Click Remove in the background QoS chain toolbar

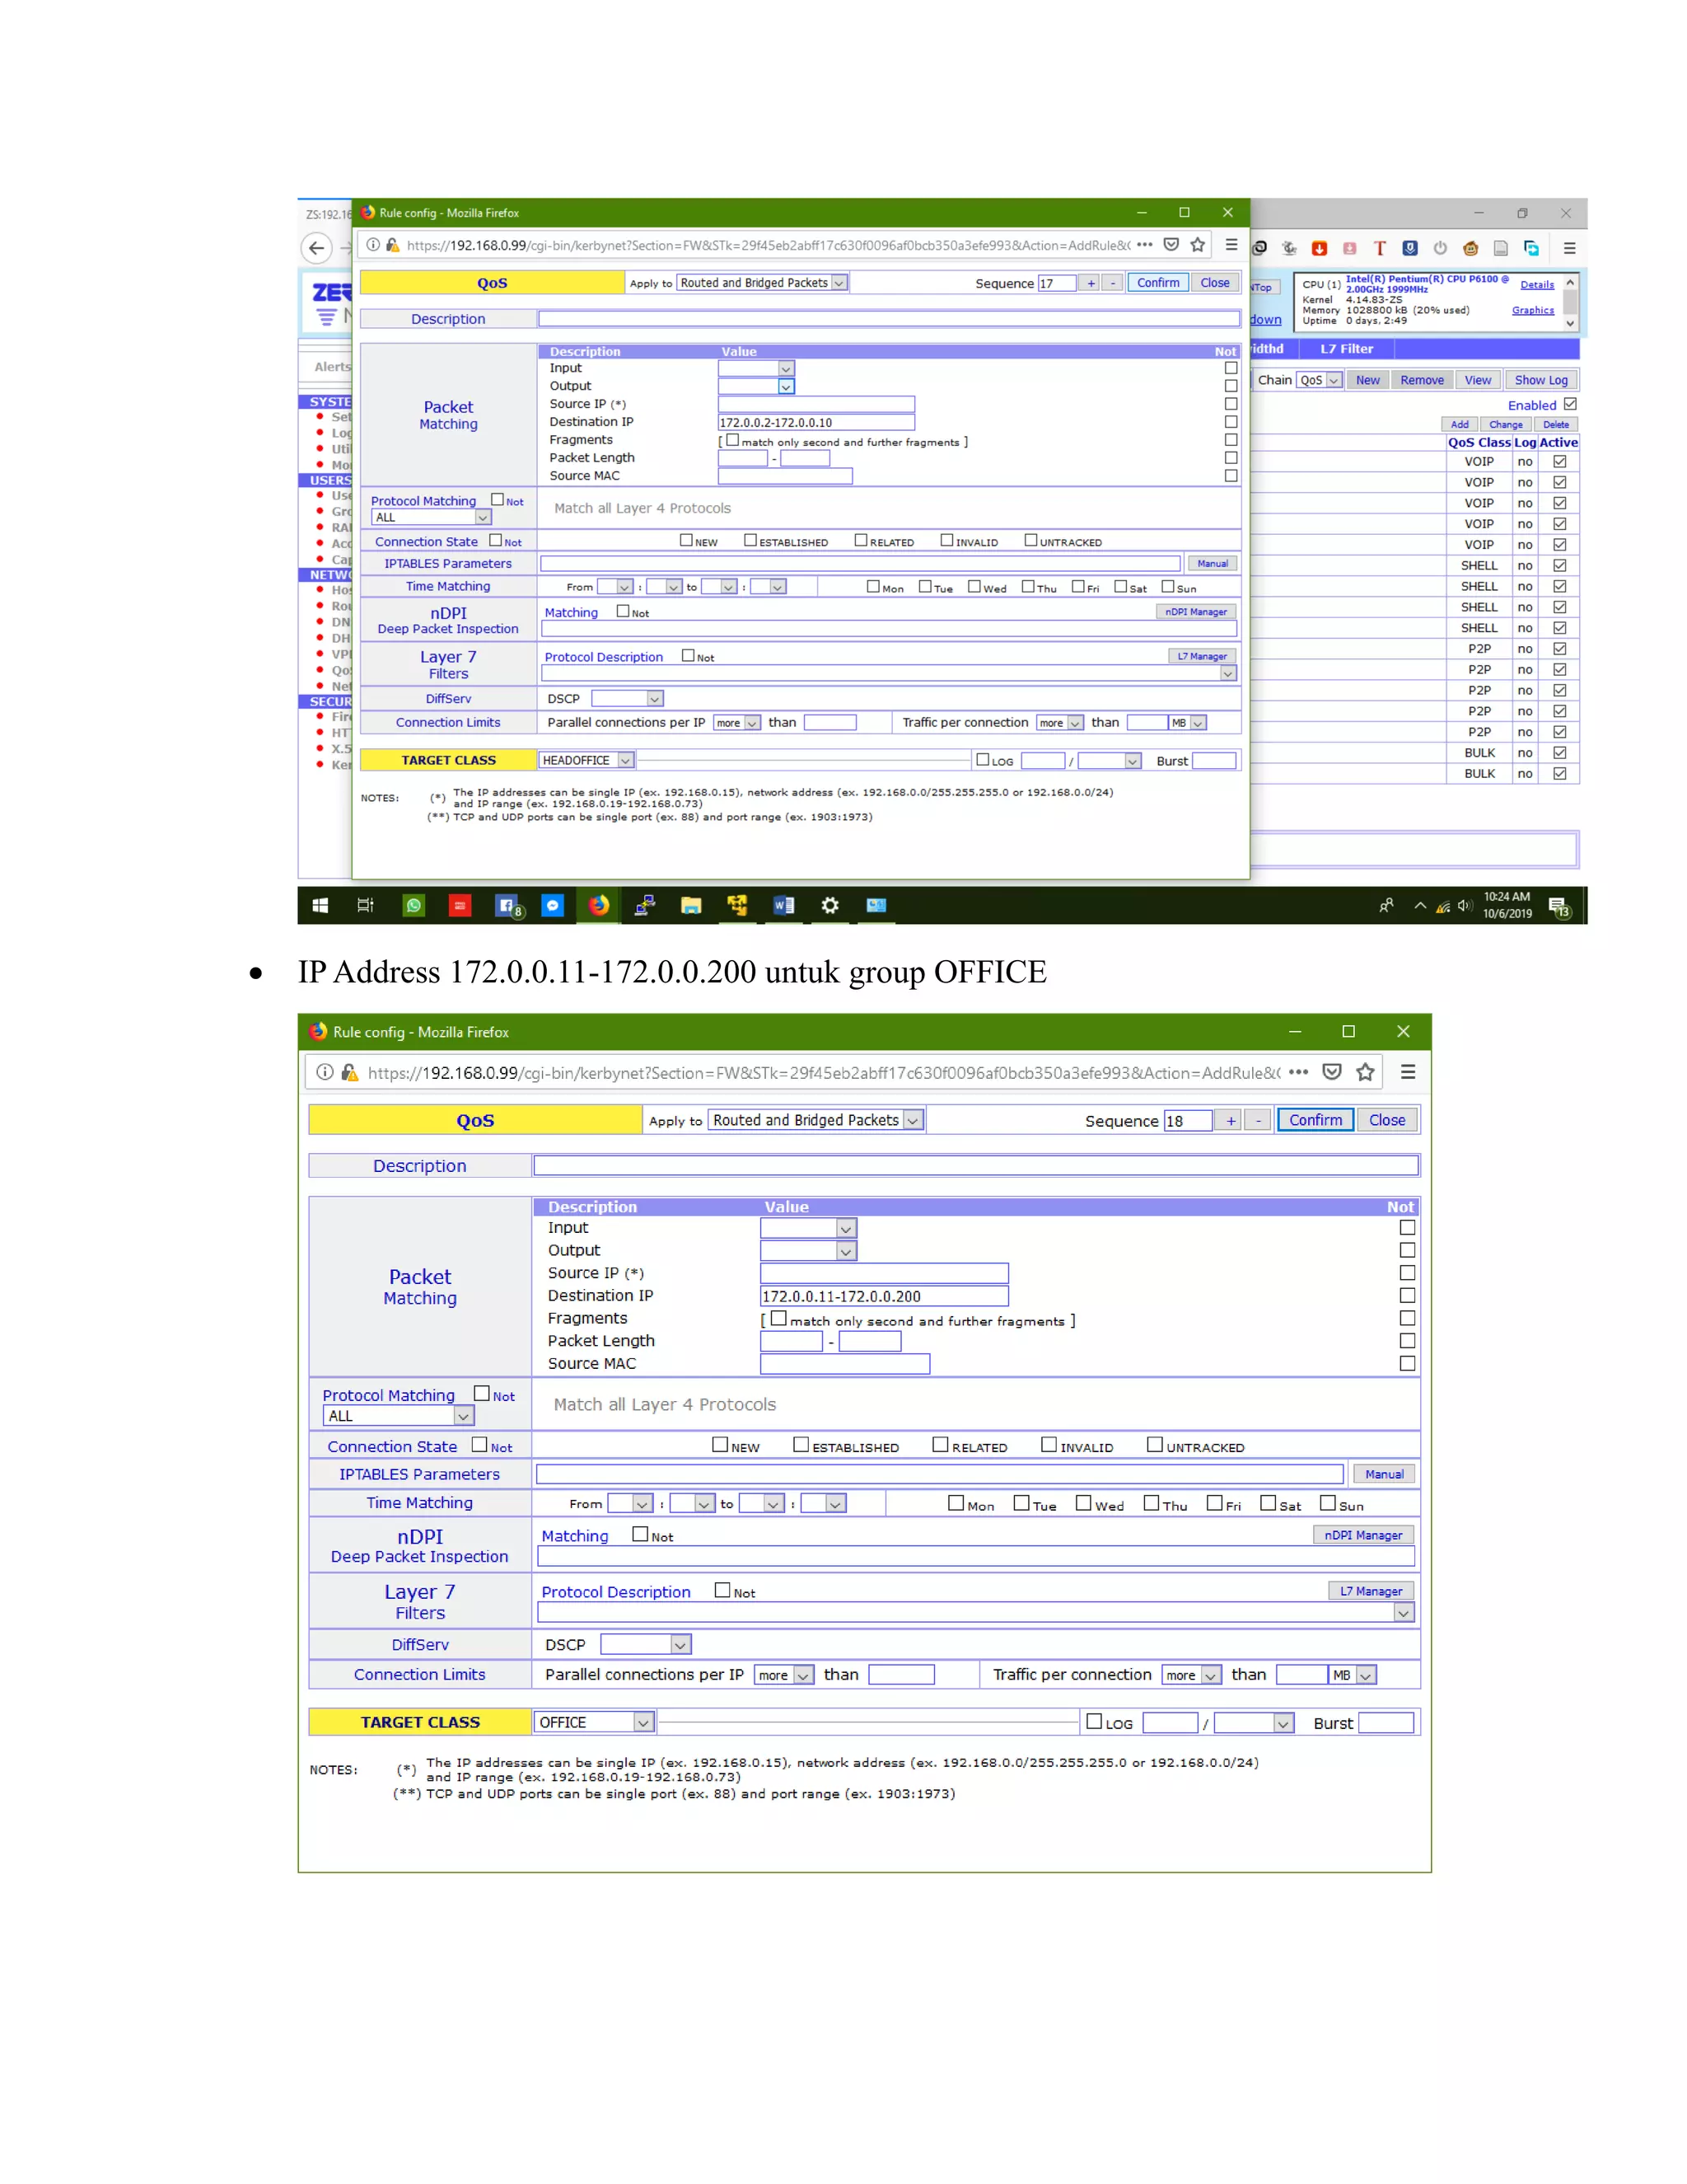[x=1422, y=380]
